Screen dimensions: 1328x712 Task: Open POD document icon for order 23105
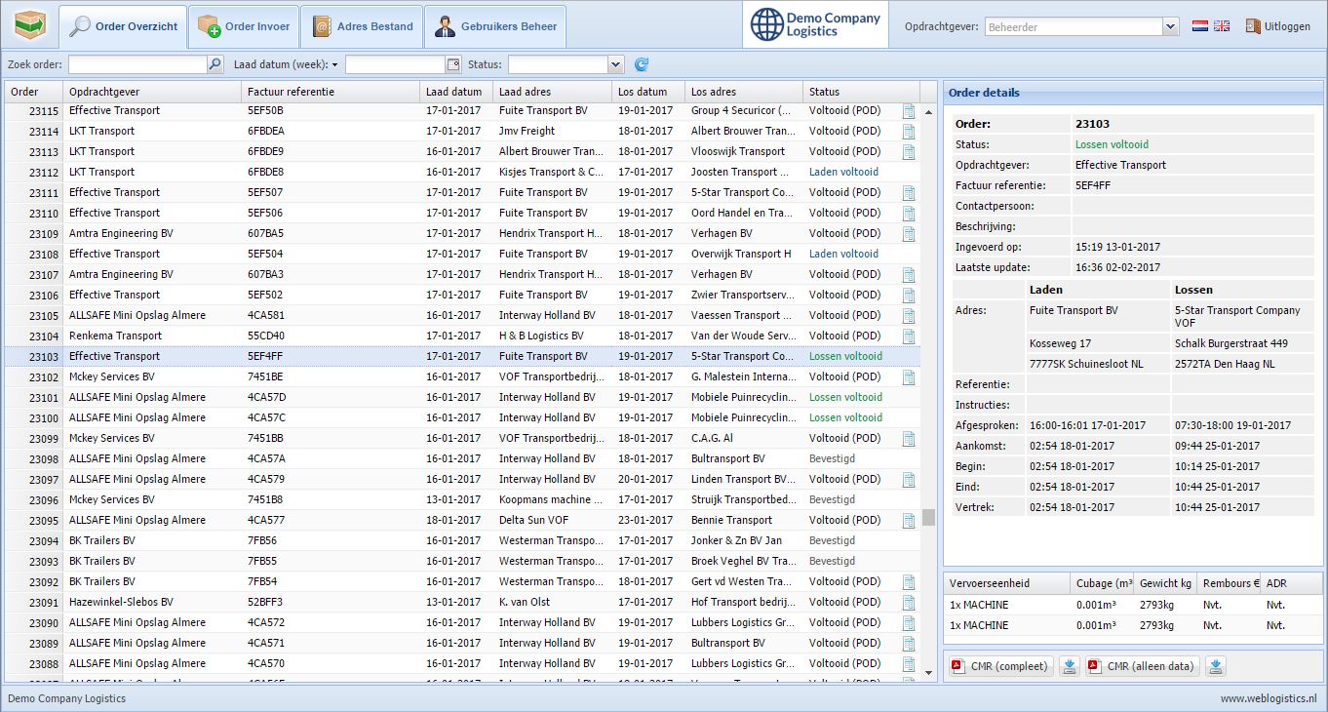click(x=909, y=316)
